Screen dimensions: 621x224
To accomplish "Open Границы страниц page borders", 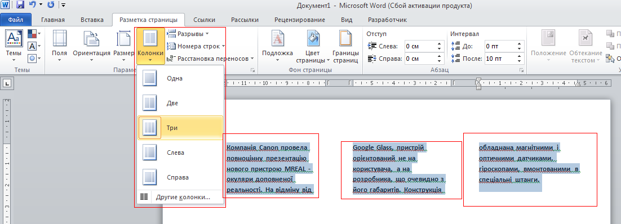I will (345, 46).
